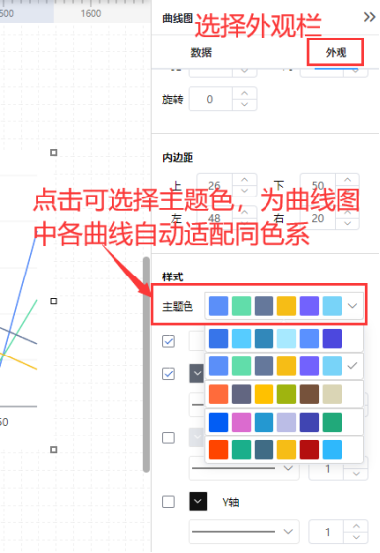Increase the Y轴 line width stepper
Screen dimensions: 380x553
coord(356,526)
